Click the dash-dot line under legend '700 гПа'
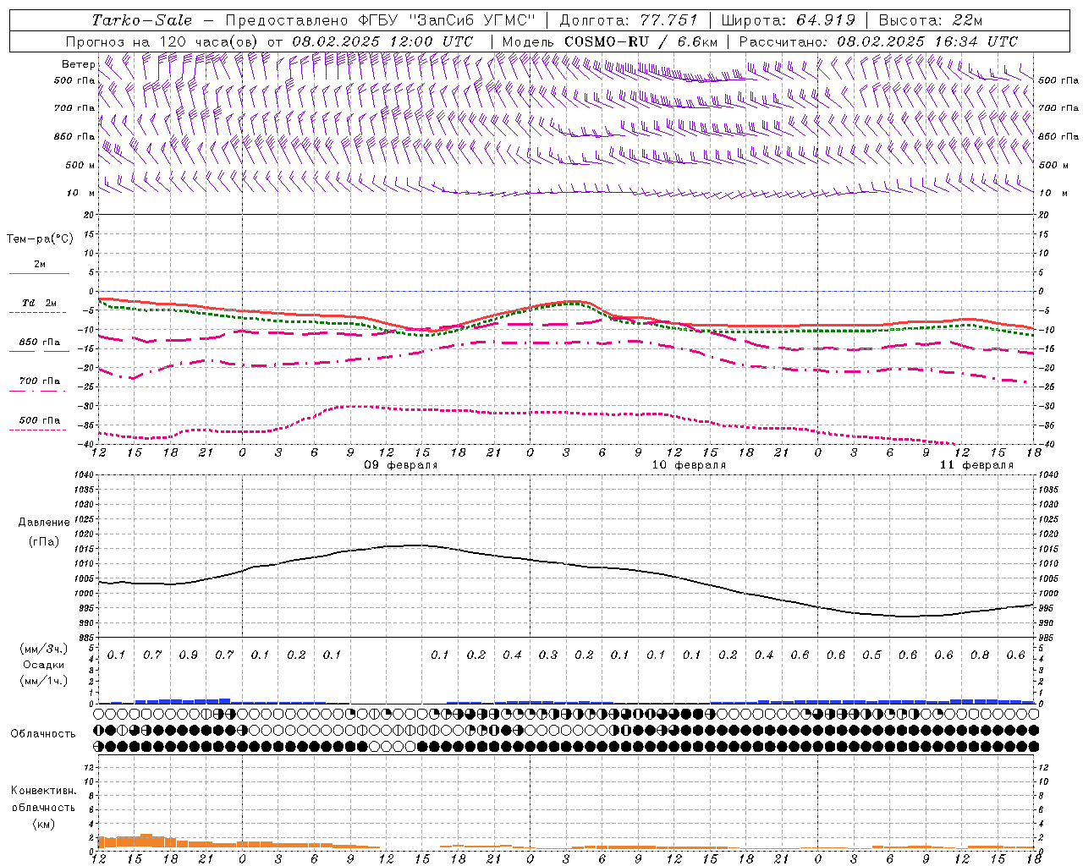This screenshot has width=1083, height=866. point(37,391)
